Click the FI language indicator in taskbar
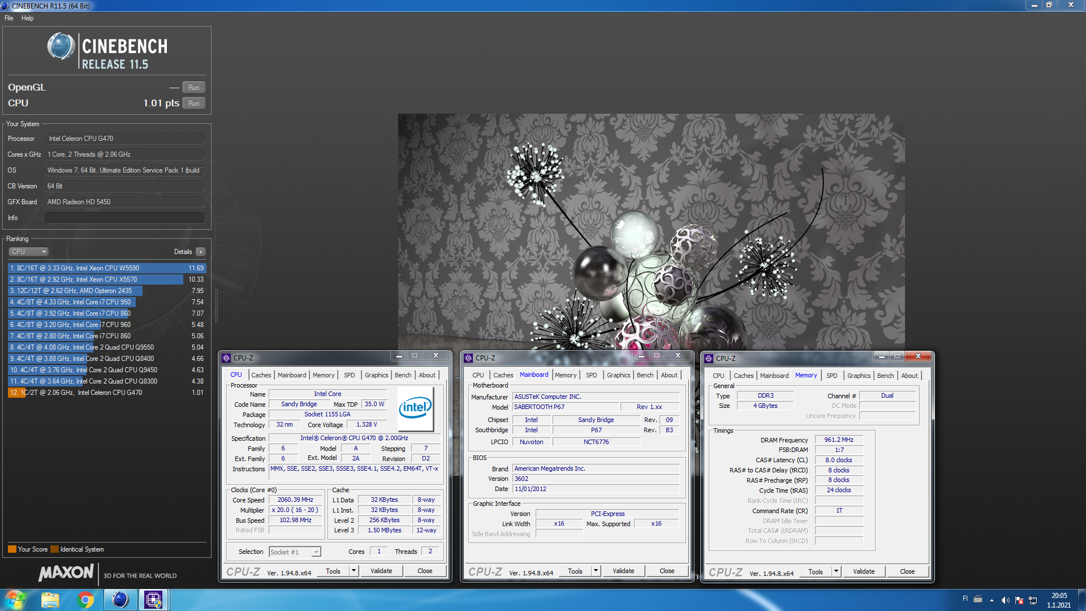 pos(965,599)
